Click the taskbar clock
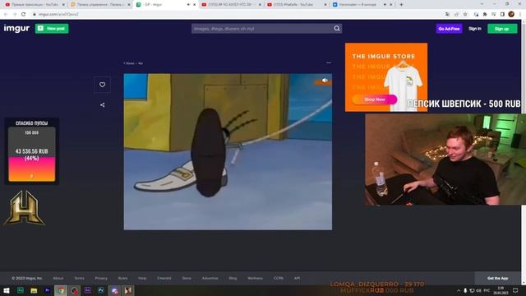This screenshot has width=526, height=296. [501, 290]
